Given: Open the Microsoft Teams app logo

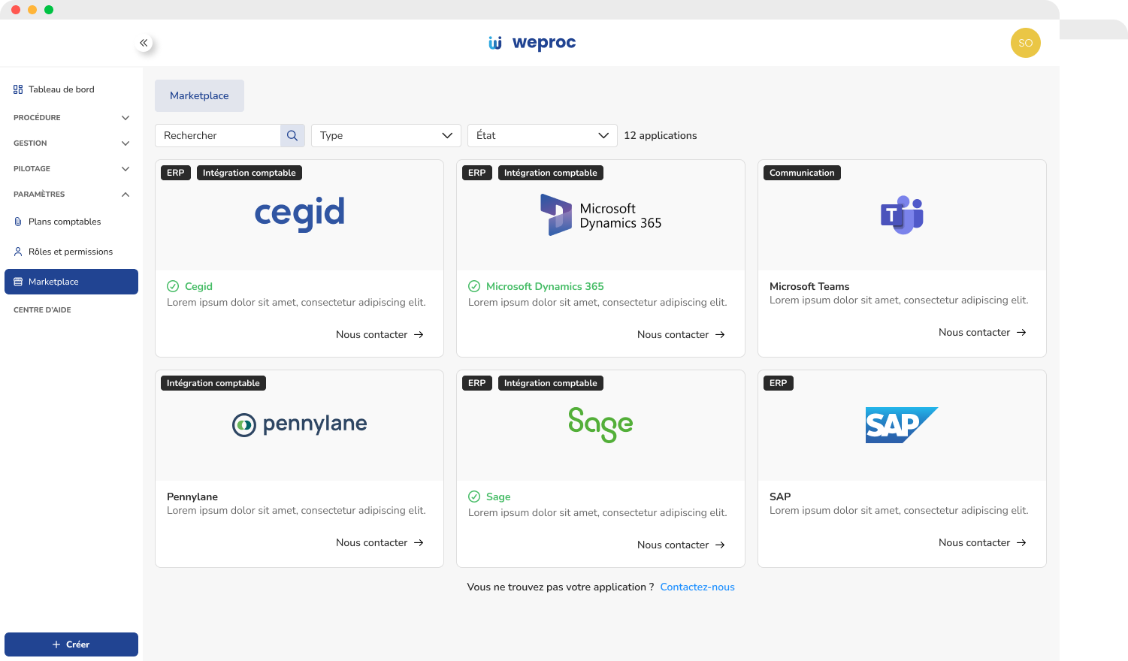Looking at the screenshot, I should [x=901, y=215].
